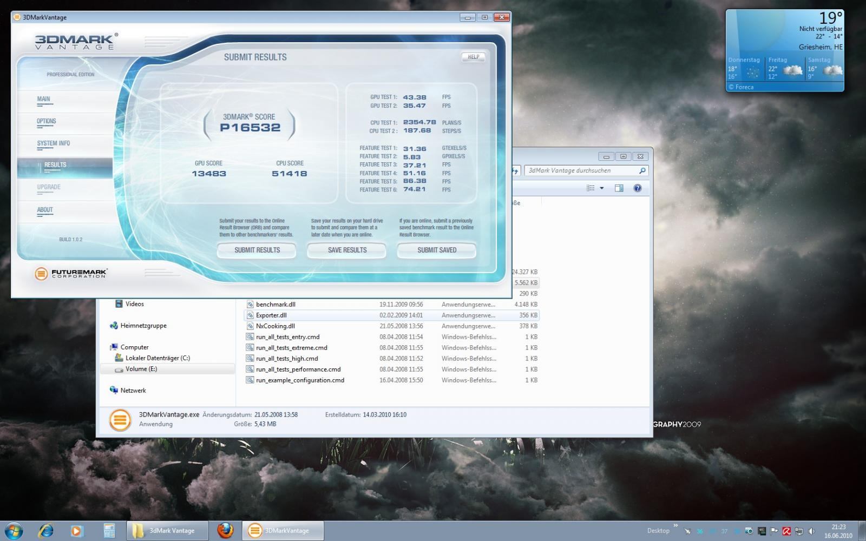Select run_all_tests_performance.cmd file
Viewport: 866px width, 541px height.
(391, 370)
